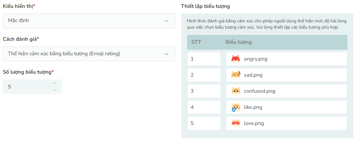Expand the Cách đánh giá dropdown
The image size is (356, 145).
88,54
